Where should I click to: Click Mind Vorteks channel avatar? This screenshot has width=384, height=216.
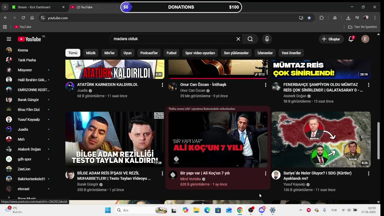(x=173, y=175)
